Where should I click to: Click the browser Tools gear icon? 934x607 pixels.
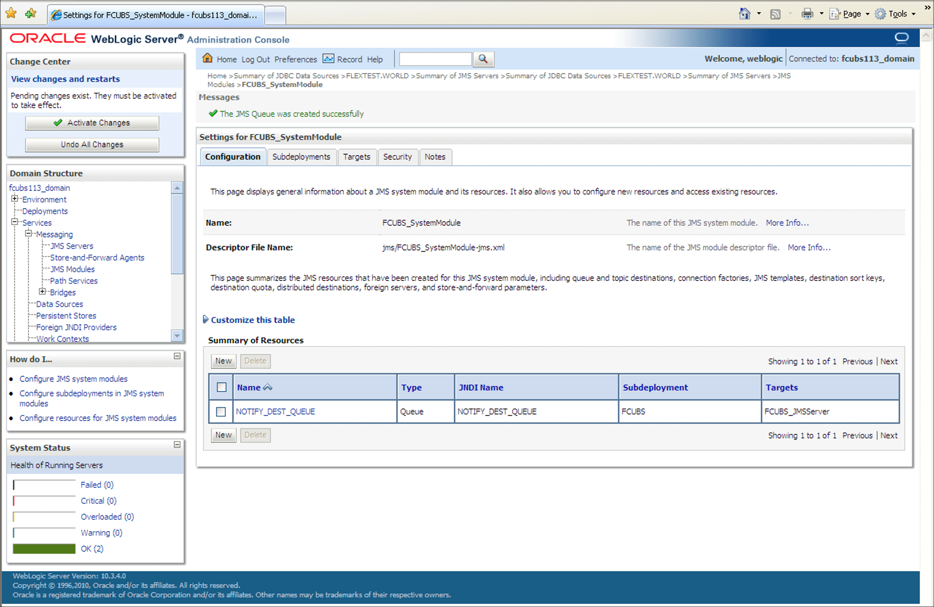pyautogui.click(x=881, y=14)
